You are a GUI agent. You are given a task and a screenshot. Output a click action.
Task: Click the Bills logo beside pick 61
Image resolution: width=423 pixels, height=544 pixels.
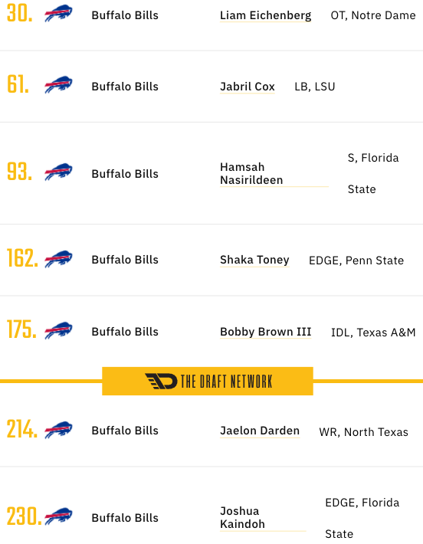click(x=58, y=84)
